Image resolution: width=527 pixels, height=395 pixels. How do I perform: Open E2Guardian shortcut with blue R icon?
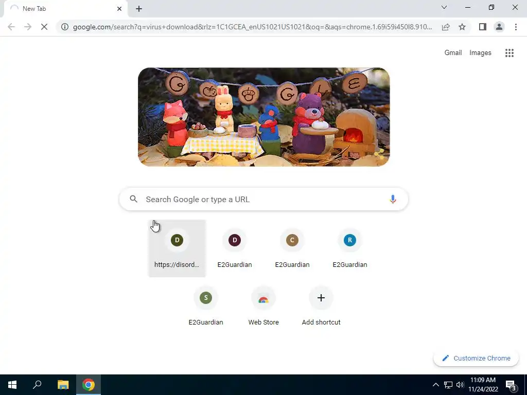[x=349, y=248]
